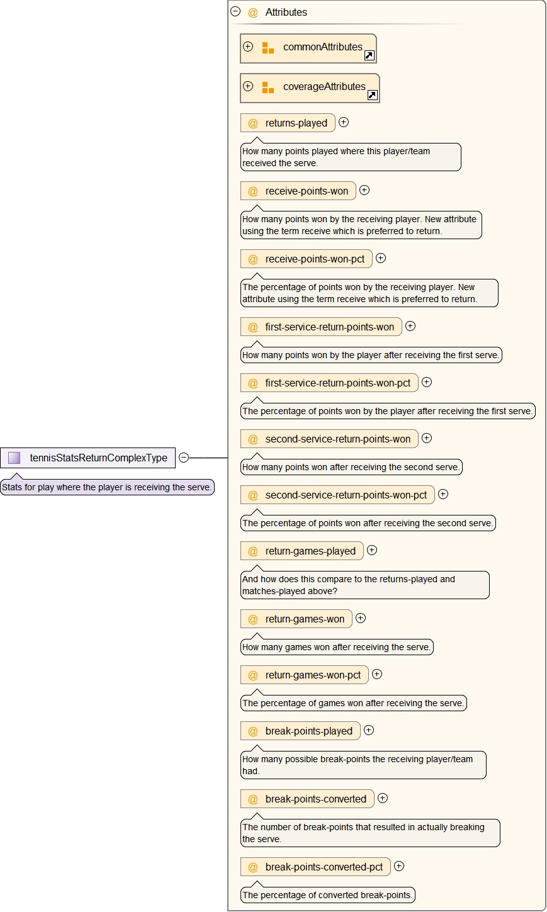Click the @ icon beside break-points-converted

(x=253, y=799)
